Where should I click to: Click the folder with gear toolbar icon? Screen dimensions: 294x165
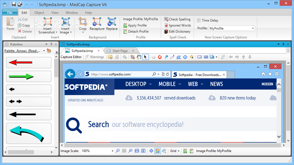coord(110,57)
